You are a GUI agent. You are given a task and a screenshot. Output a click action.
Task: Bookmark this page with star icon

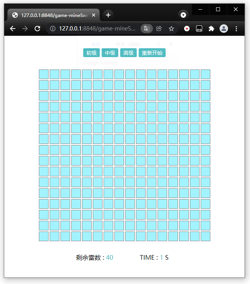(x=171, y=29)
